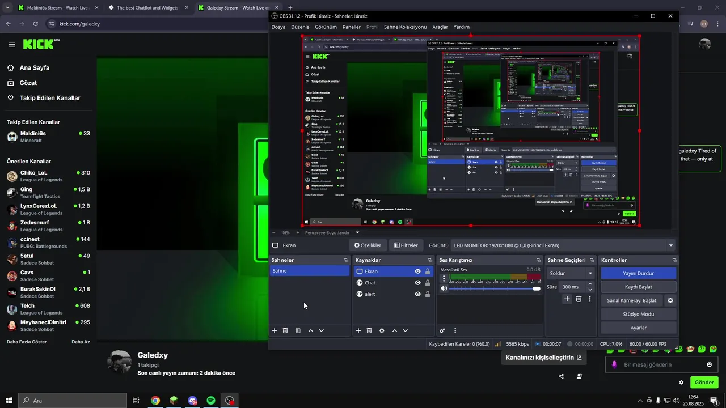Open Spotify from Windows taskbar
Image resolution: width=726 pixels, height=408 pixels.
[x=210, y=401]
